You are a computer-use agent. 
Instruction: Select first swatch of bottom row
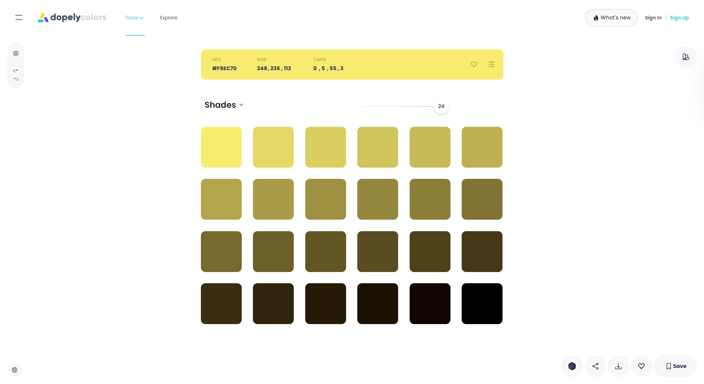(221, 304)
